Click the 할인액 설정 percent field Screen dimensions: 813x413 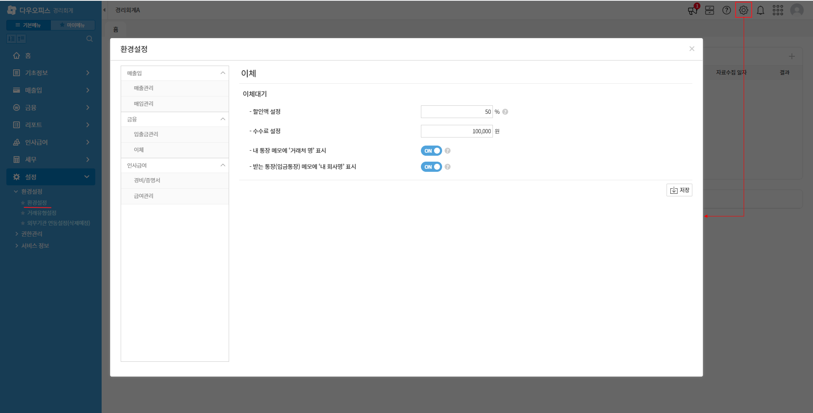point(456,112)
